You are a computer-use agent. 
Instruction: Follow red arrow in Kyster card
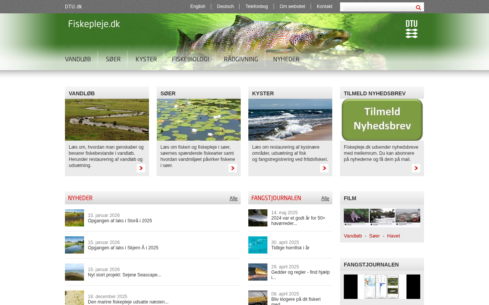click(324, 168)
